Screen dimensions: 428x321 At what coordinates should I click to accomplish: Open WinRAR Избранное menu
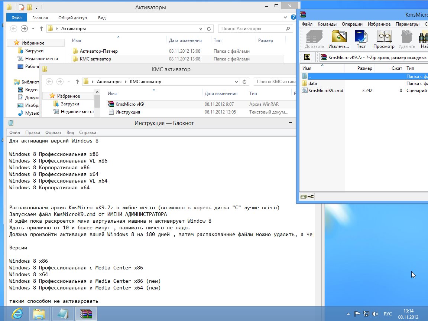379,24
